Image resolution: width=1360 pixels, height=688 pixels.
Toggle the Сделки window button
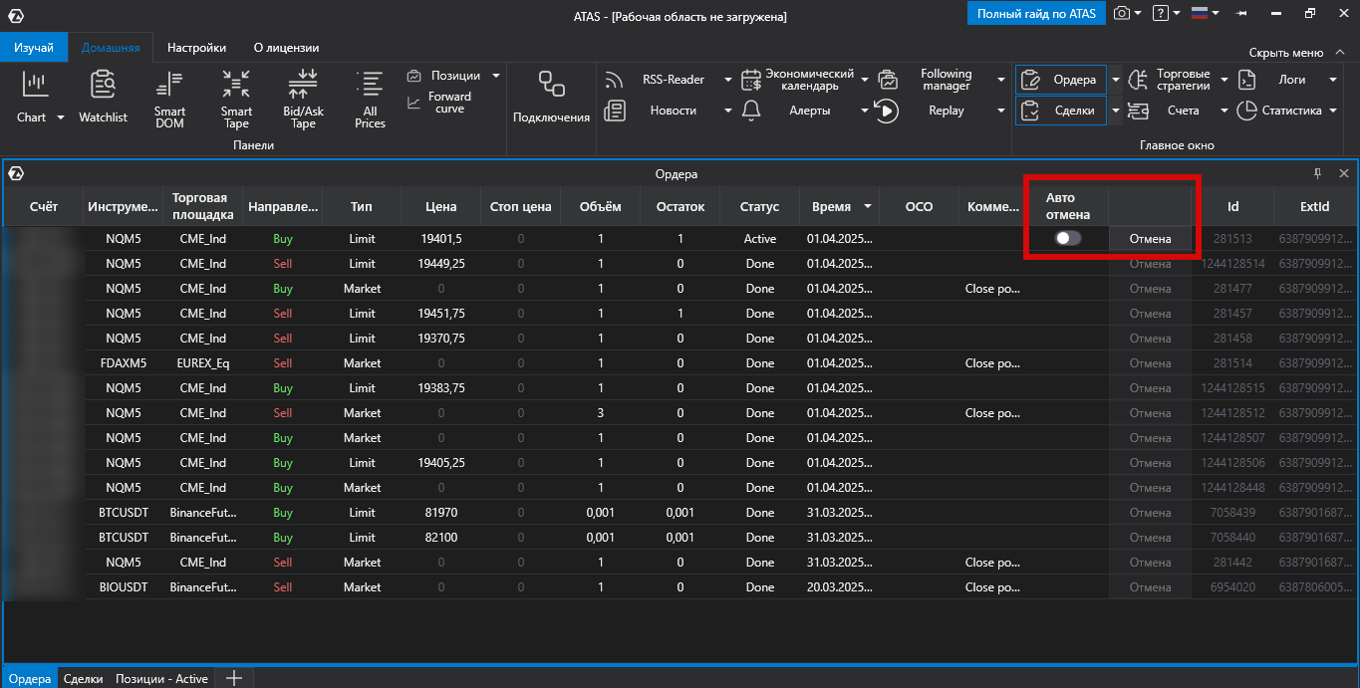pos(1060,111)
